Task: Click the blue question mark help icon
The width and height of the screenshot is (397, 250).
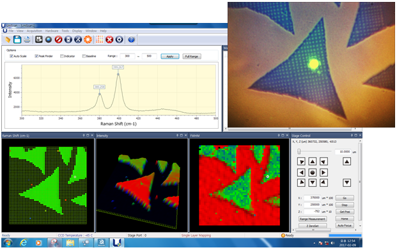Action: pos(131,40)
